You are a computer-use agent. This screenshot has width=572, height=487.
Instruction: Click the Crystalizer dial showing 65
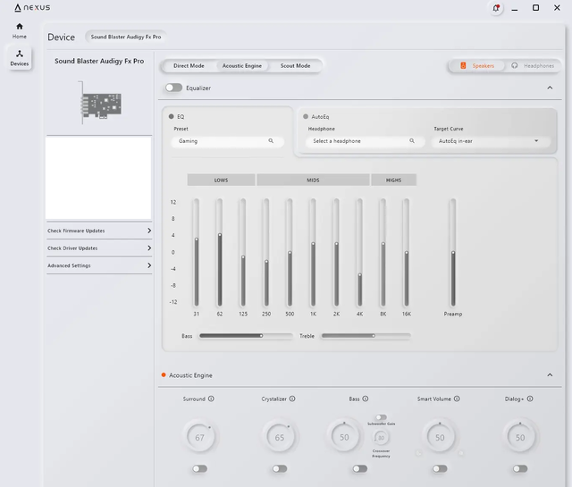coord(280,437)
